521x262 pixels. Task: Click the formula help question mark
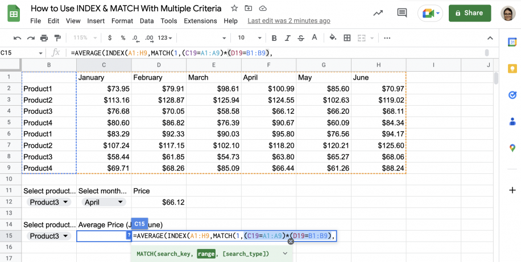(129, 235)
